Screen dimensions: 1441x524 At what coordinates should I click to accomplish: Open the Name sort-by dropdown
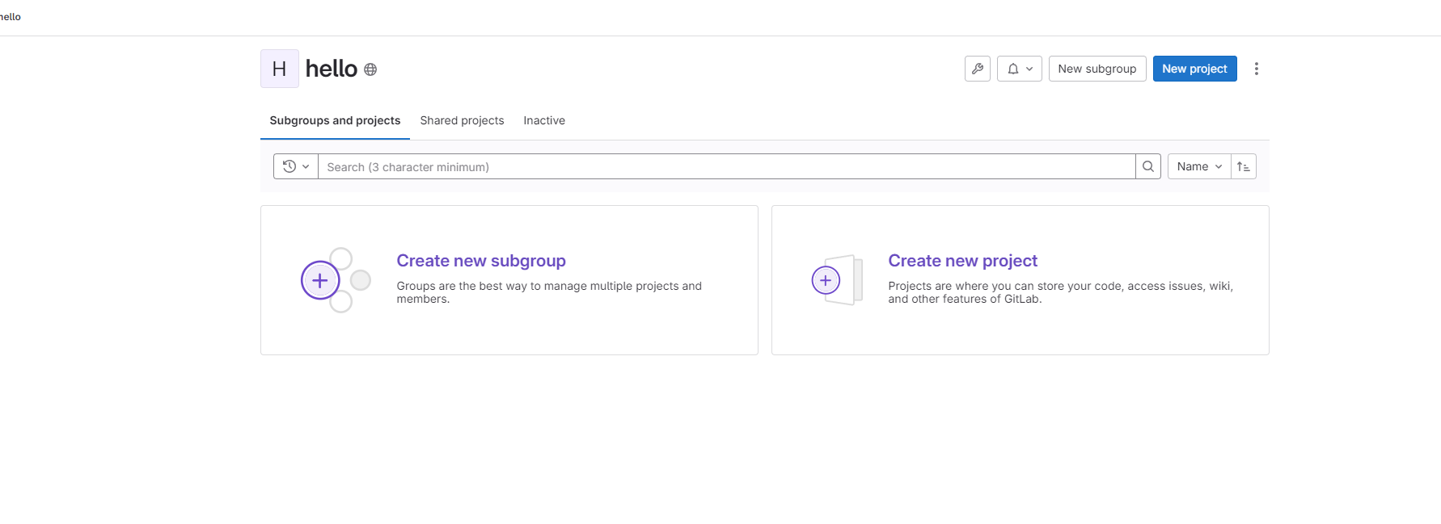tap(1199, 166)
